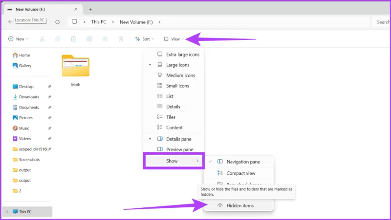This screenshot has height=220, width=391.
Task: Expand This PC in navigation pane
Action: point(7,212)
